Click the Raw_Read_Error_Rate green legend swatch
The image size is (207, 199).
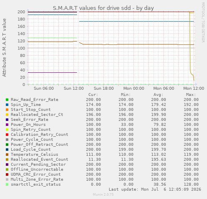[7, 100]
